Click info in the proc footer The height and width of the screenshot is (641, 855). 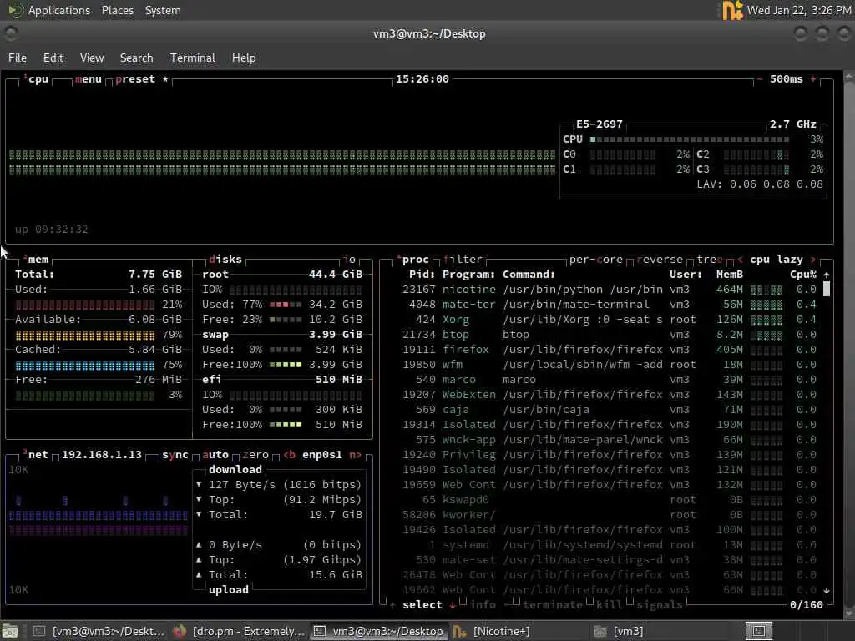pos(483,605)
